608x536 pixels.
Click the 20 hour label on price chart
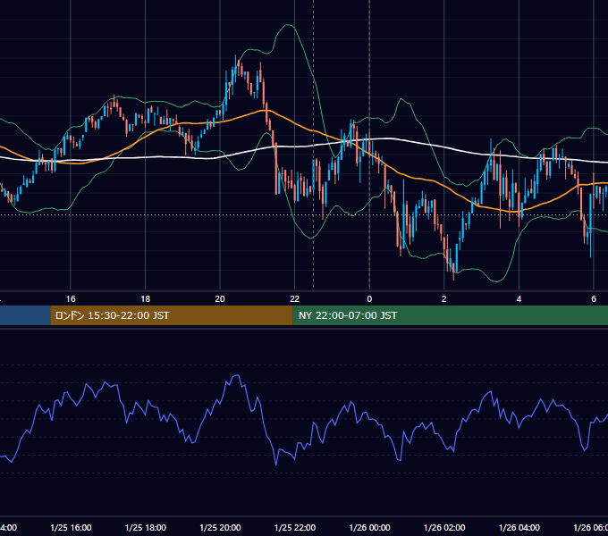220,299
